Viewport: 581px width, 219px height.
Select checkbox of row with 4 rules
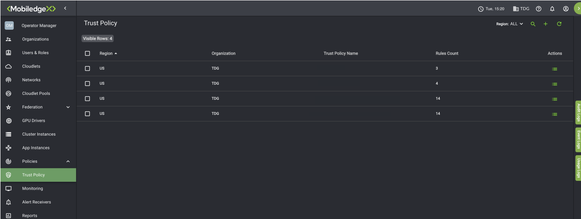[x=88, y=84]
